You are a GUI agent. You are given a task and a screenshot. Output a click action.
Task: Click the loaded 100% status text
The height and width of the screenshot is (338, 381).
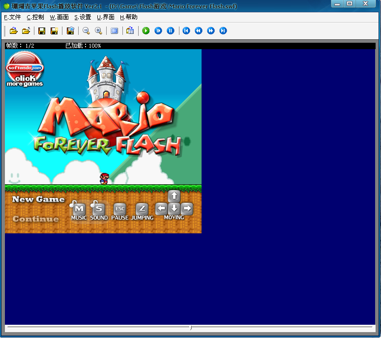83,46
